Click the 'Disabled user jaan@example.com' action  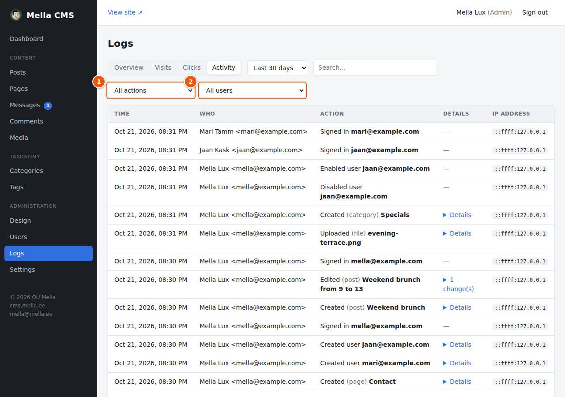coord(354,192)
